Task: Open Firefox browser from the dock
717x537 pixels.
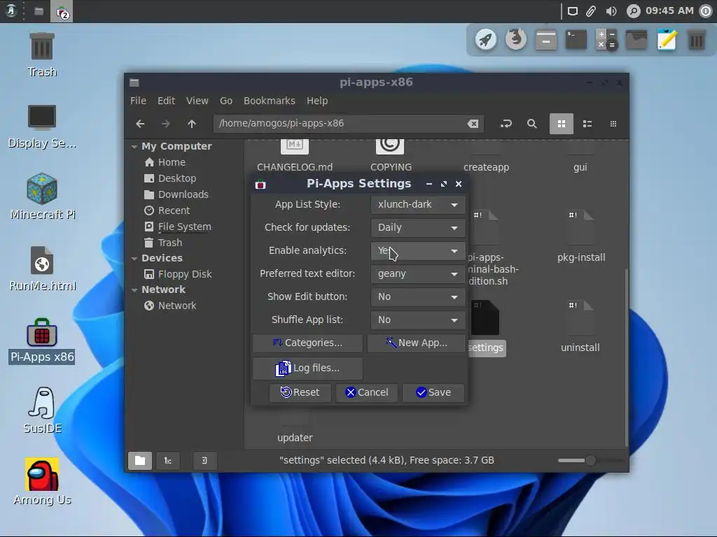Action: pos(516,40)
